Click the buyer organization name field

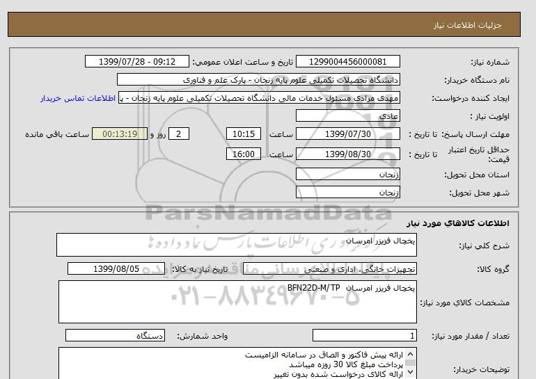(258, 79)
